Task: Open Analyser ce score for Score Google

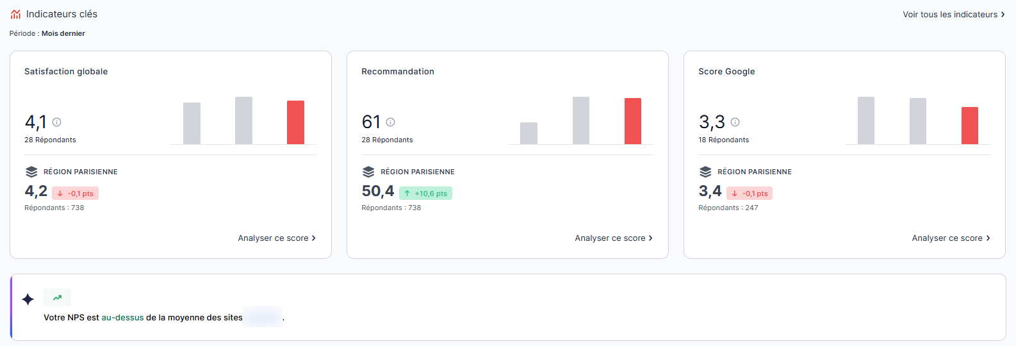Action: 951,238
